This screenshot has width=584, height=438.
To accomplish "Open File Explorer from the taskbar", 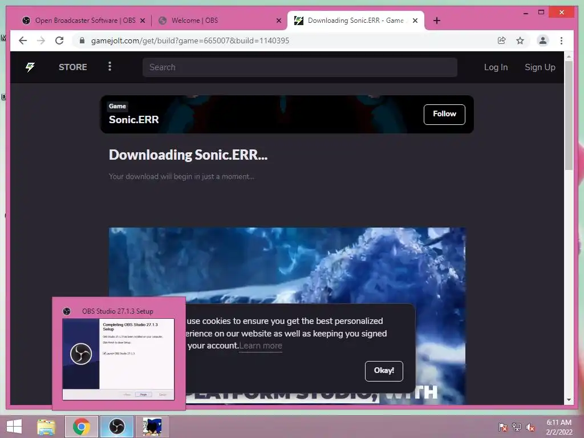I will [46, 427].
